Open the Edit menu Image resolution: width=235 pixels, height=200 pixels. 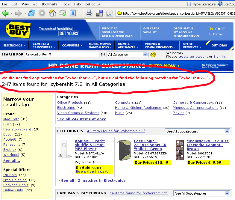point(14,4)
